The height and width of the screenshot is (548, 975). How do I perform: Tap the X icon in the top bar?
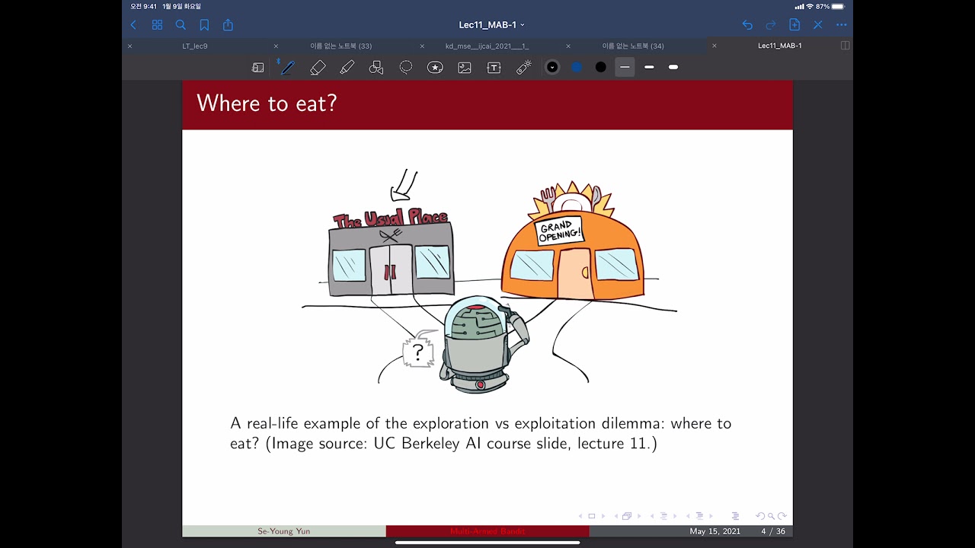point(818,25)
